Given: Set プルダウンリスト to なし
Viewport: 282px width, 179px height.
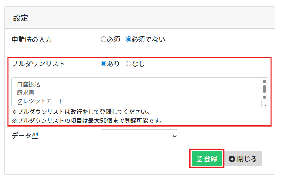Looking at the screenshot, I should point(129,64).
